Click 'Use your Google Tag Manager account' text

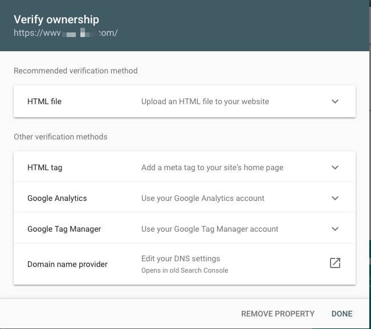coord(210,229)
